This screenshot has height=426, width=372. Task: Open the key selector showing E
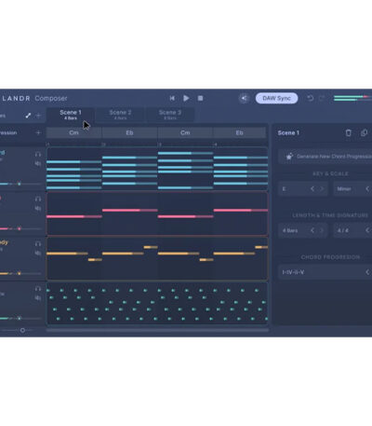coord(302,188)
